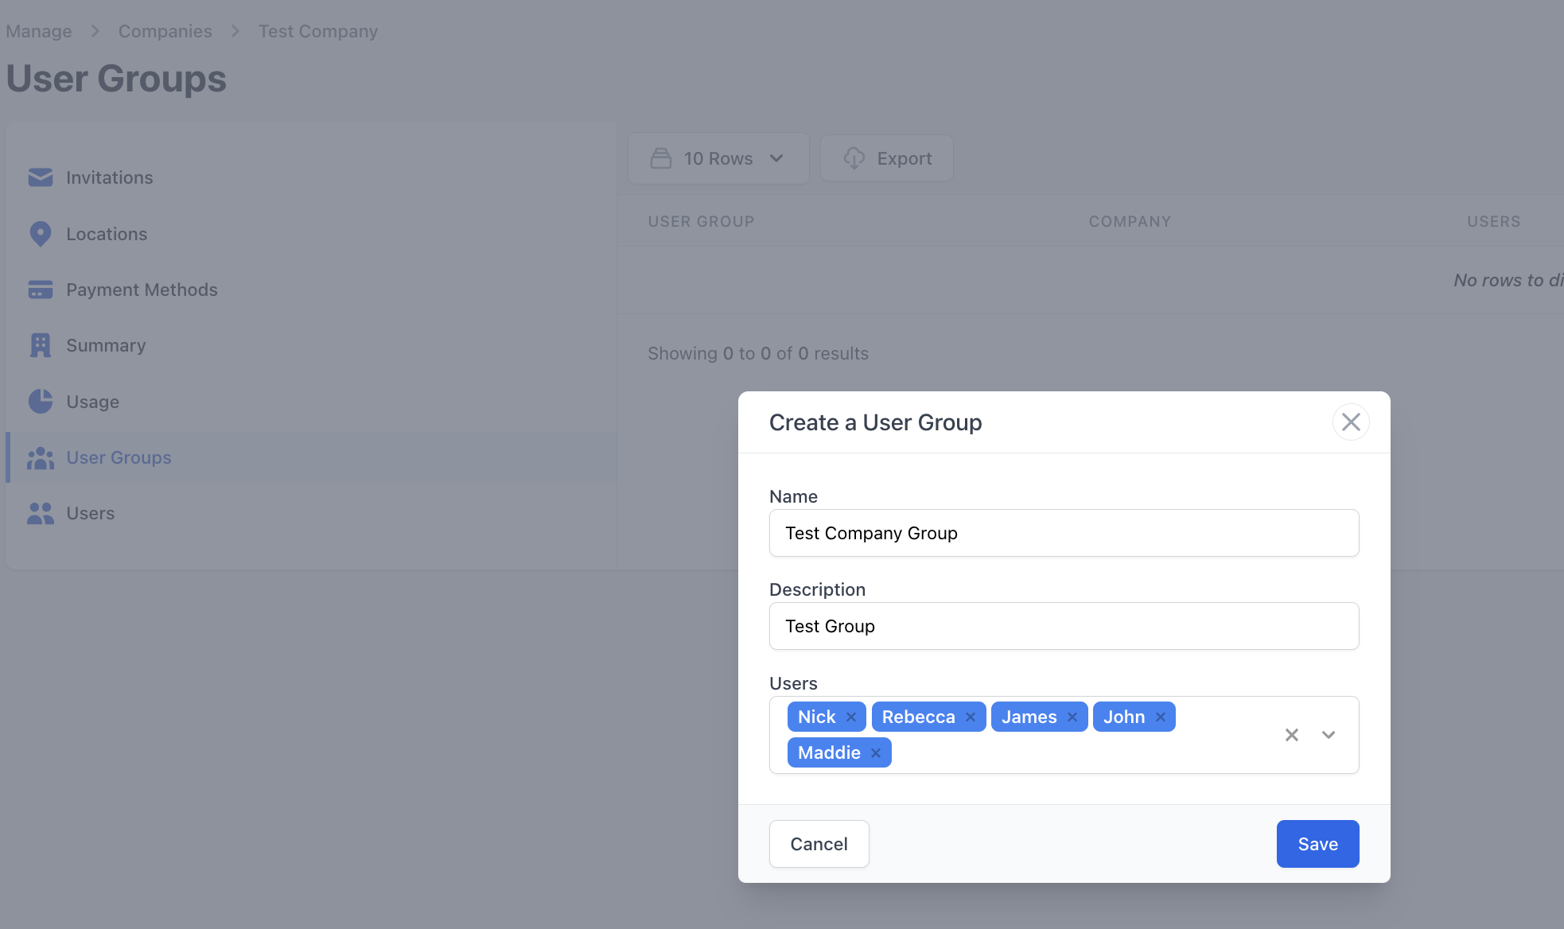The width and height of the screenshot is (1564, 929).
Task: Sort by USER GROUP column header
Action: tap(701, 222)
